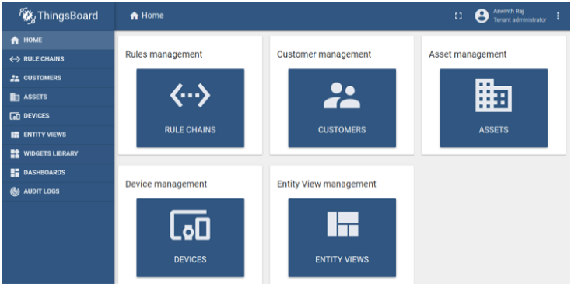
Task: Select Home in the sidebar
Action: [58, 40]
